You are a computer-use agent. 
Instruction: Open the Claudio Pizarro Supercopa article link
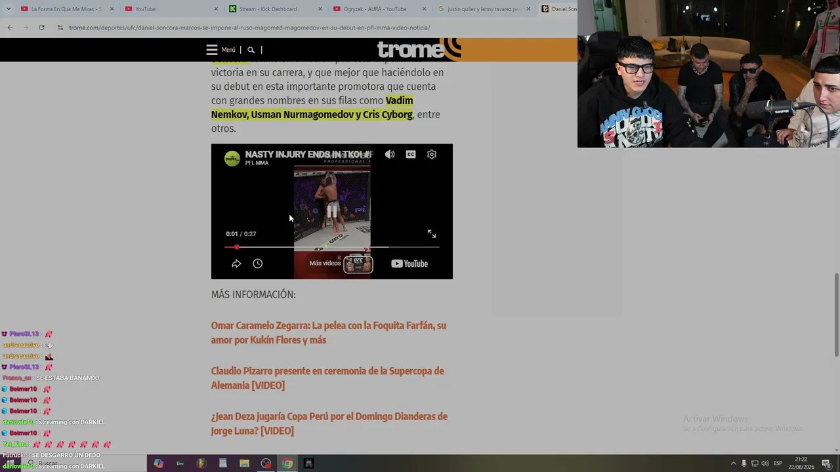click(x=327, y=378)
